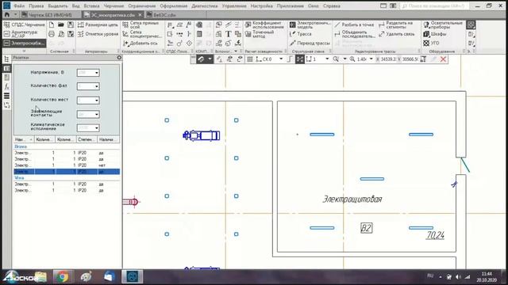Open the СК 0 coordinate system dropdown
This screenshot has width=508, height=285.
tap(281, 59)
